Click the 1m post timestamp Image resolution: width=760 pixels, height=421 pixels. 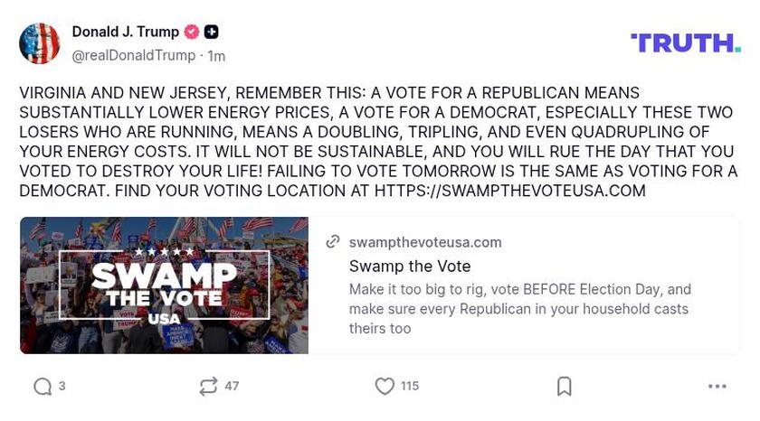[216, 56]
